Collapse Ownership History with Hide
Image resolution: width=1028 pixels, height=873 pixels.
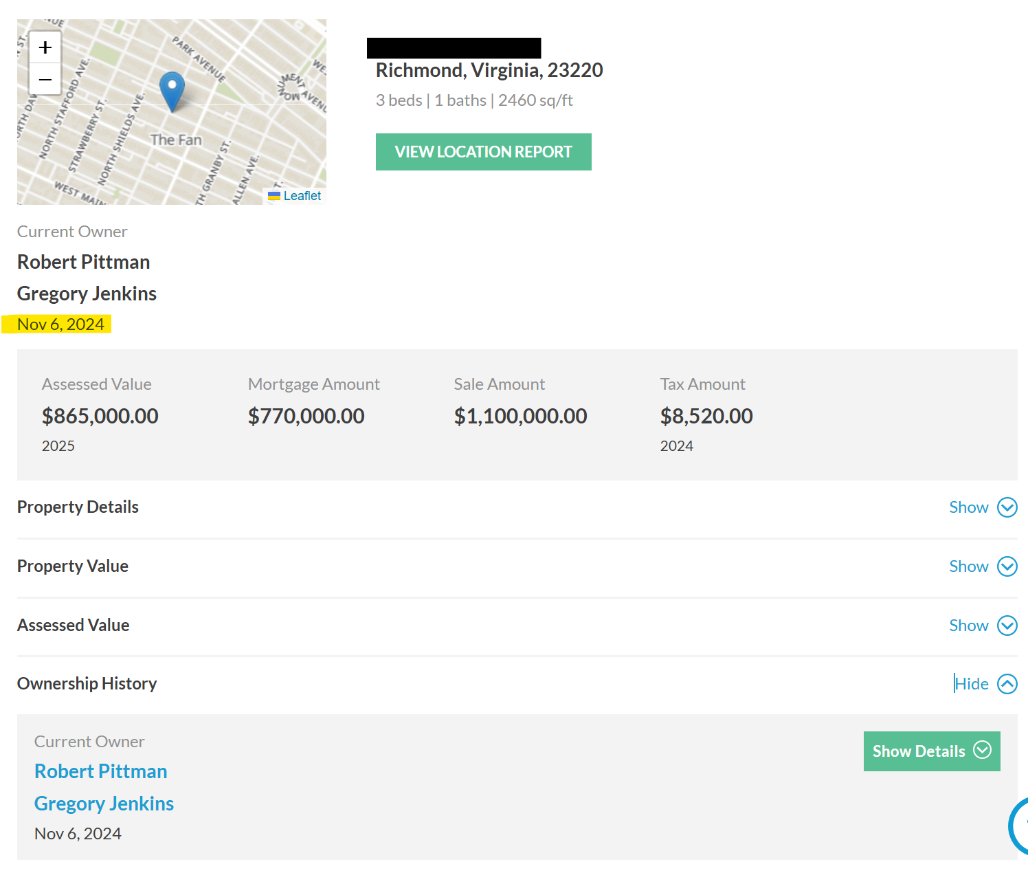972,684
